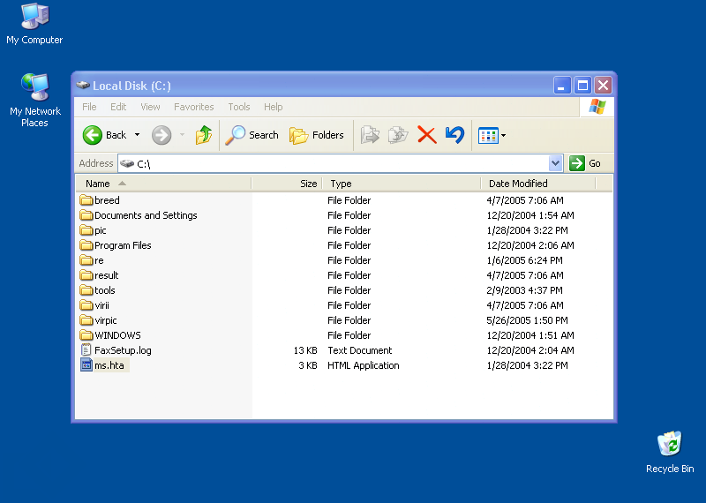Image resolution: width=706 pixels, height=503 pixels.
Task: Sort by the Name column header
Action: click(163, 184)
